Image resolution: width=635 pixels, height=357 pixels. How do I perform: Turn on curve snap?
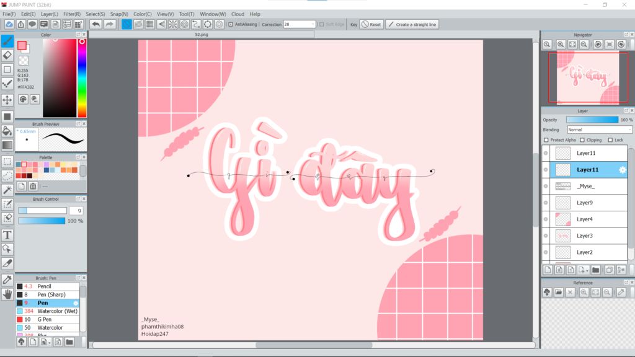click(x=196, y=24)
